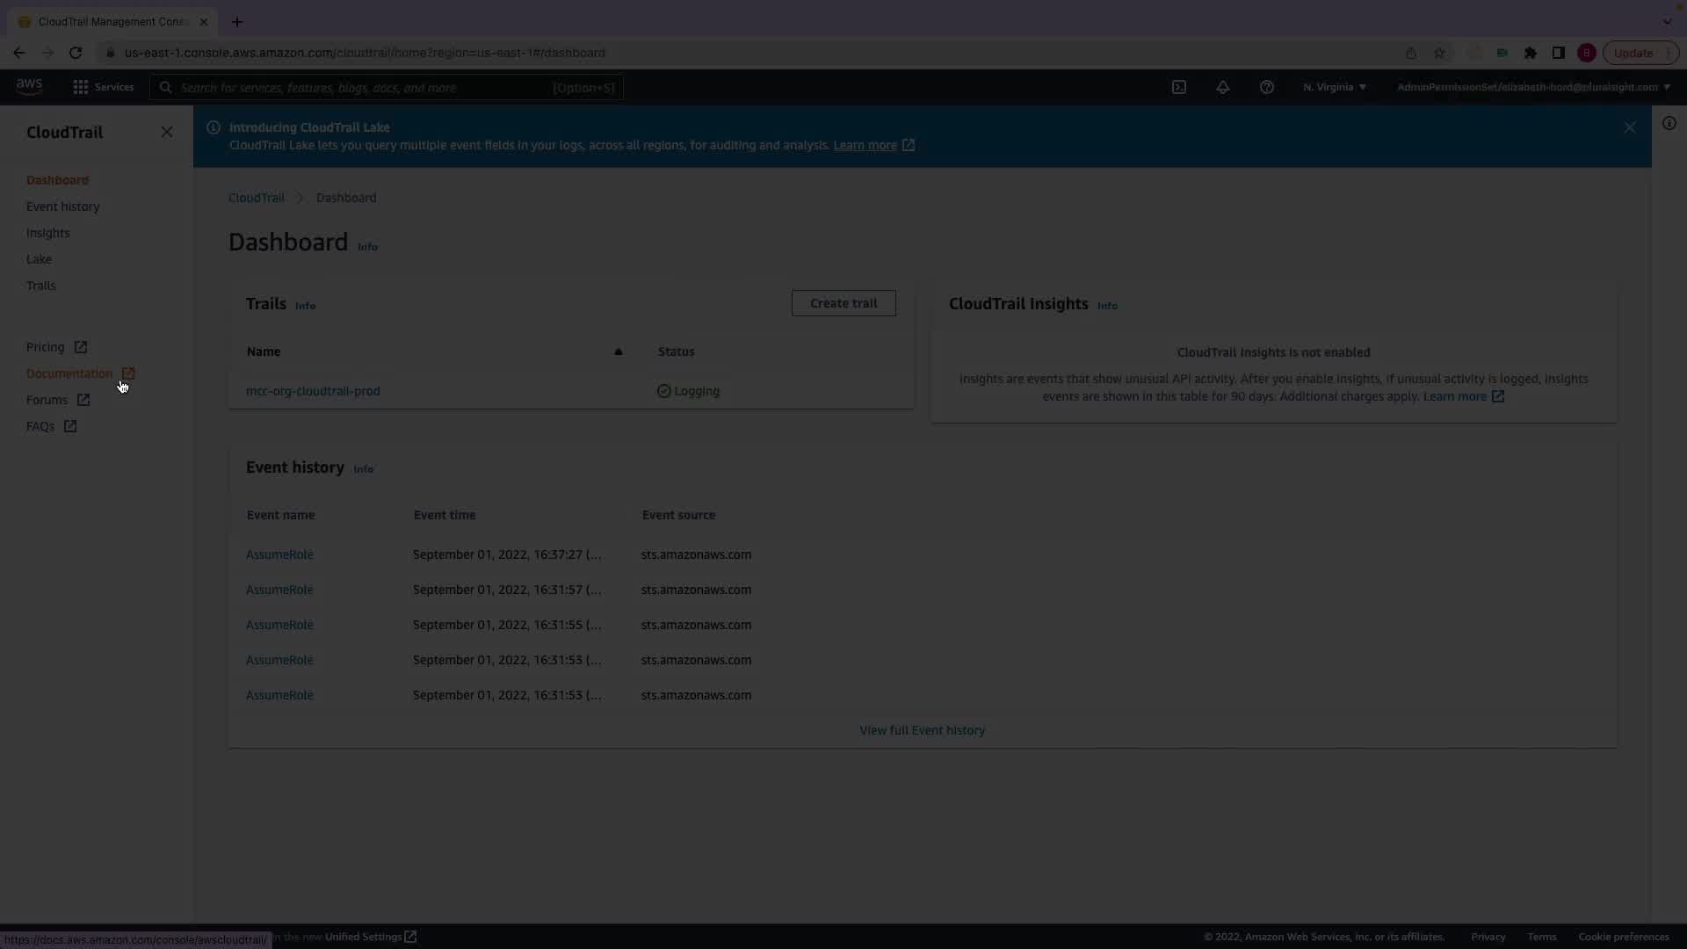Click the notifications bell icon
This screenshot has width=1687, height=949.
[x=1222, y=87]
